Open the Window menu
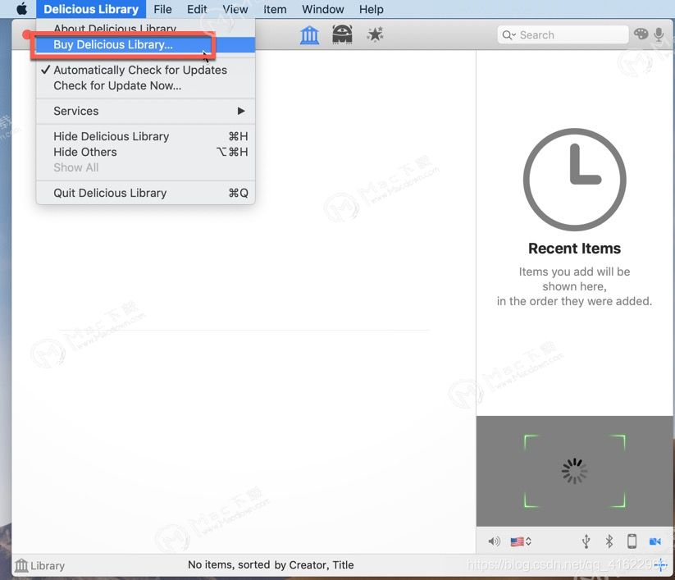Viewport: 675px width, 580px height. 323,9
